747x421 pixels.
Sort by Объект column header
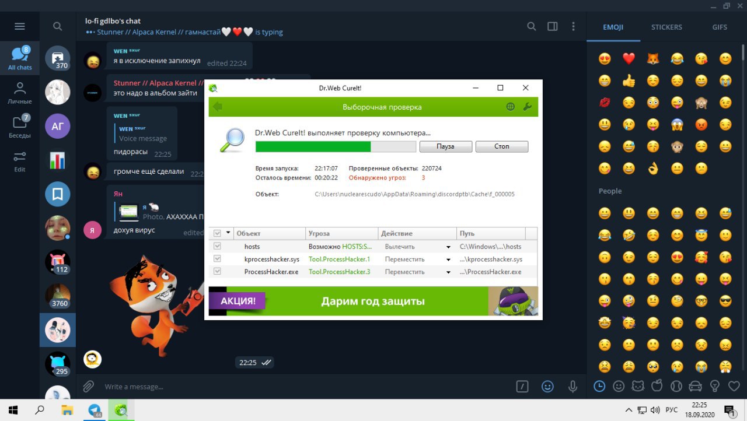(x=269, y=233)
